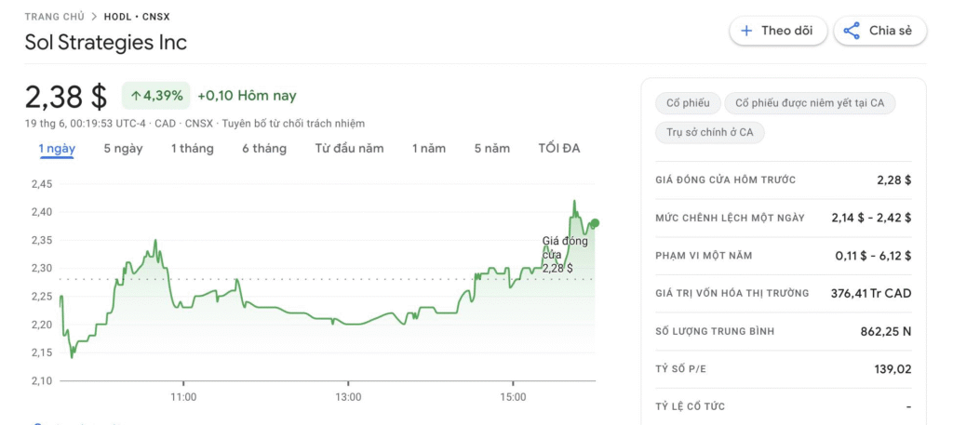This screenshot has width=953, height=425.
Task: Follow the stock with Theo dõi button
Action: tap(779, 31)
